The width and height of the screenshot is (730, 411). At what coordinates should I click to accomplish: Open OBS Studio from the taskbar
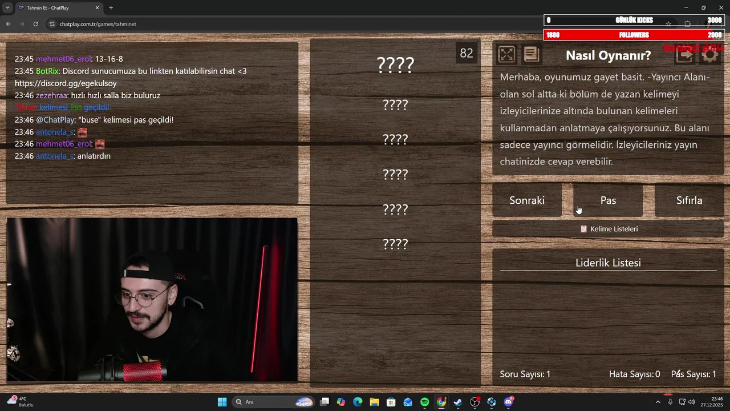click(474, 402)
